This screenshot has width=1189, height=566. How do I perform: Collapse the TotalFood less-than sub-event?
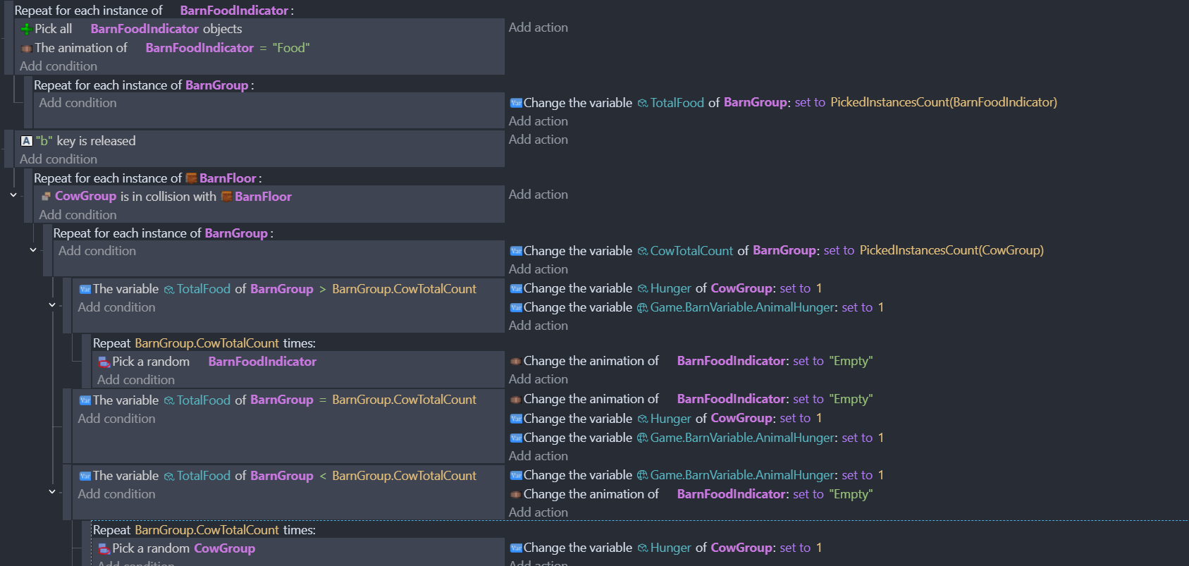click(52, 492)
